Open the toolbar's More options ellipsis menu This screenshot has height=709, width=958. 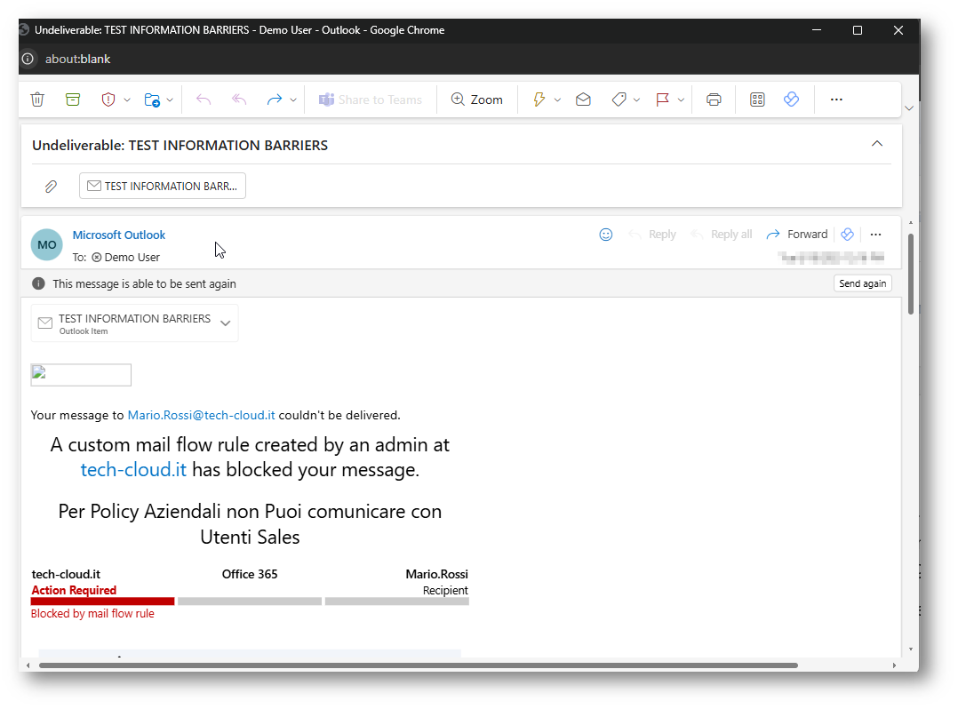836,100
